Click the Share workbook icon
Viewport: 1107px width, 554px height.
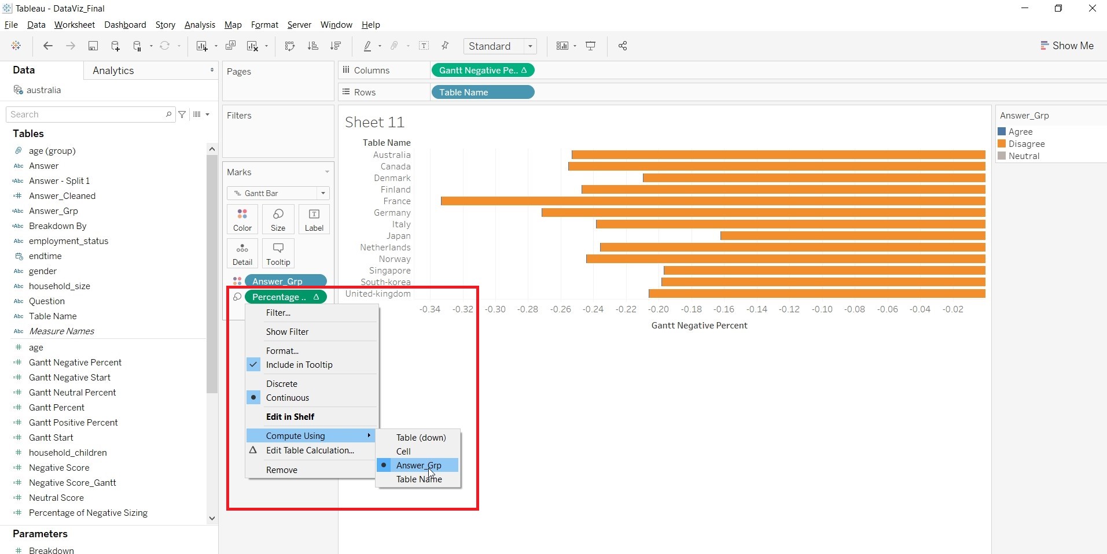(623, 46)
